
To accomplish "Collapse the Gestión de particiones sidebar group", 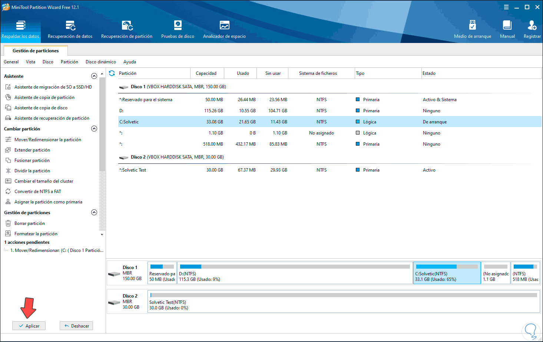I will tap(94, 212).
